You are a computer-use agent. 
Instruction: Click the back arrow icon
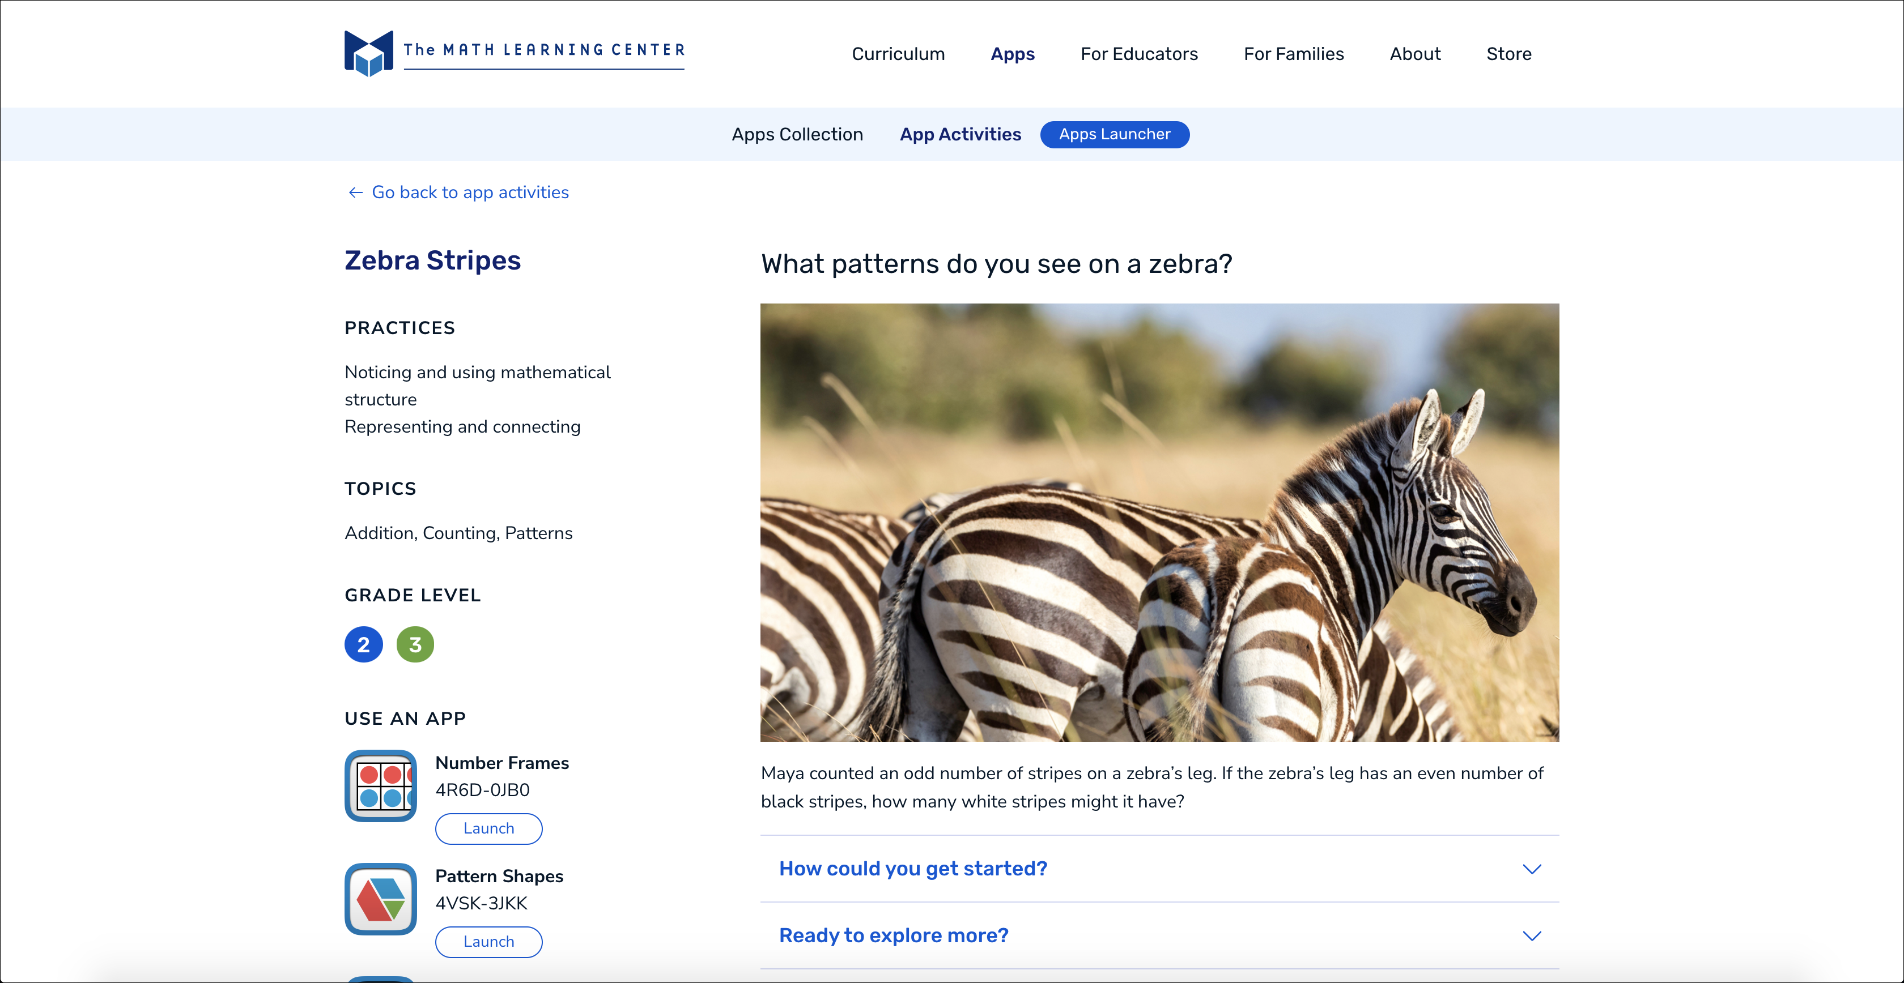[x=355, y=193]
